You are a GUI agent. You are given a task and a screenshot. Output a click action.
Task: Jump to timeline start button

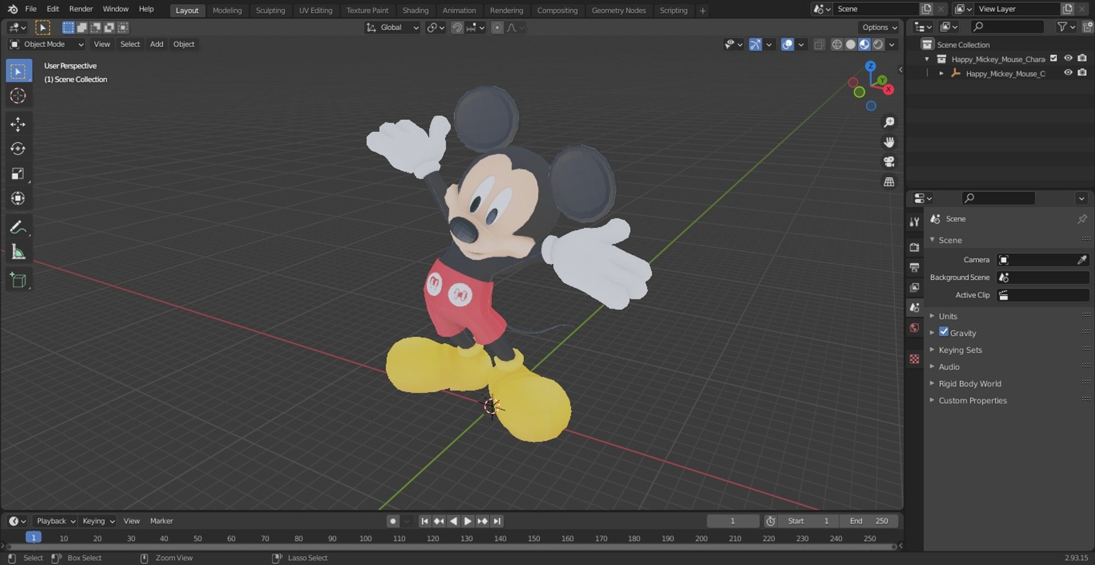[424, 521]
